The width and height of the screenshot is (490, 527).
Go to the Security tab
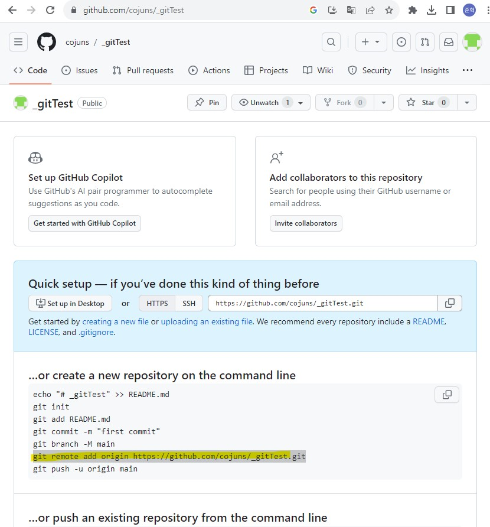[370, 70]
